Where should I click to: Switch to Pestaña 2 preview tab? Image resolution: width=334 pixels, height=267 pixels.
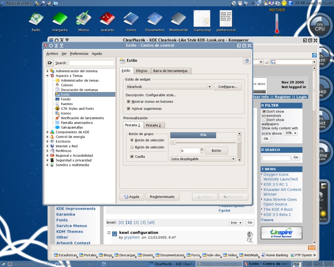(153, 125)
